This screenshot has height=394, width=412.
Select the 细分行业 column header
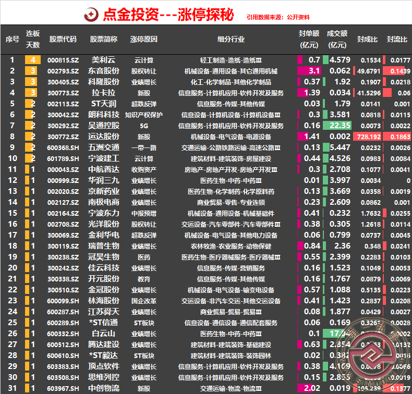(x=231, y=40)
